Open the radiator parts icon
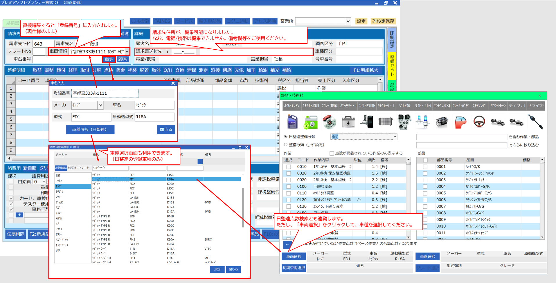Screen dimensions: 556x283 (385, 122)
